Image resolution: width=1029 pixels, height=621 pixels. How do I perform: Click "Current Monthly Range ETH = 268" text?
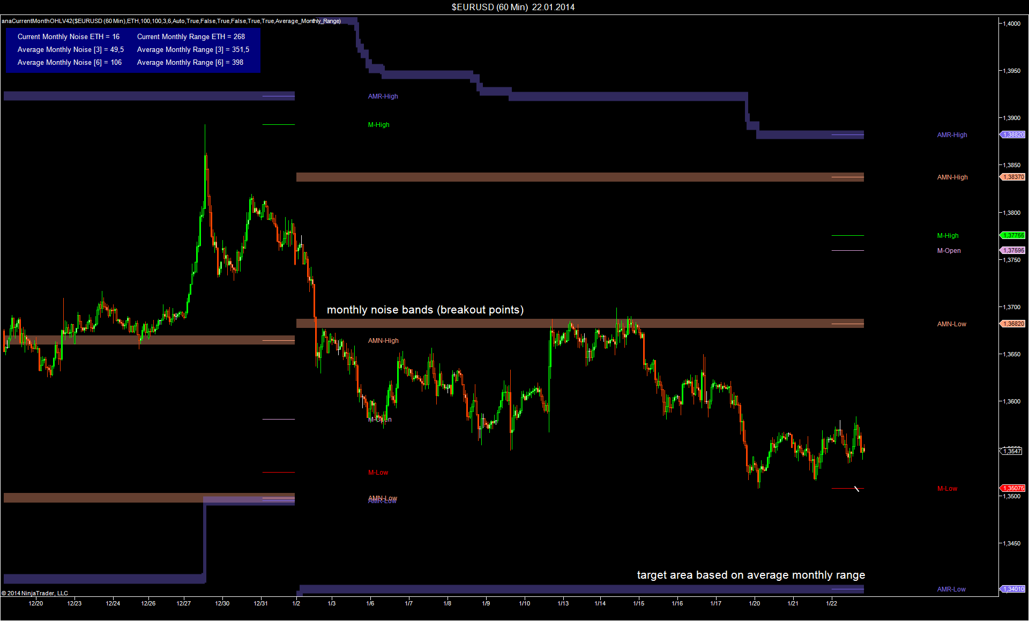point(191,36)
